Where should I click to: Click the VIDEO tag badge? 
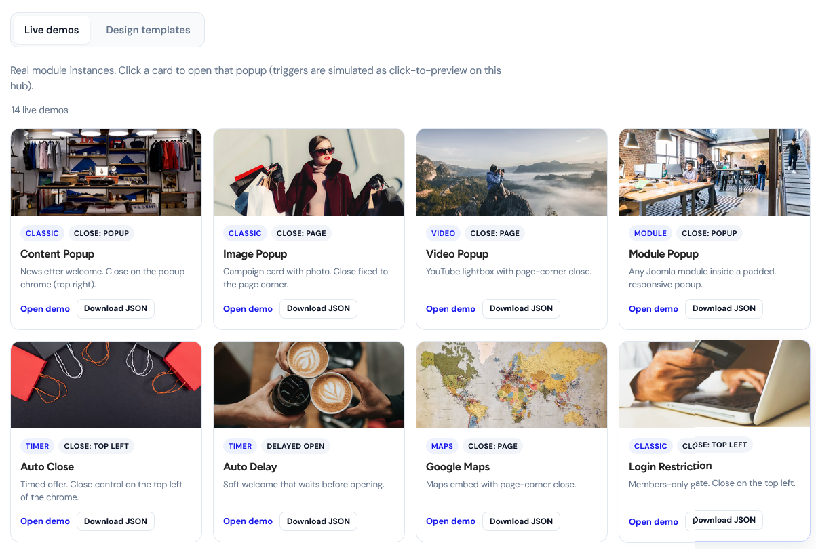(x=443, y=233)
